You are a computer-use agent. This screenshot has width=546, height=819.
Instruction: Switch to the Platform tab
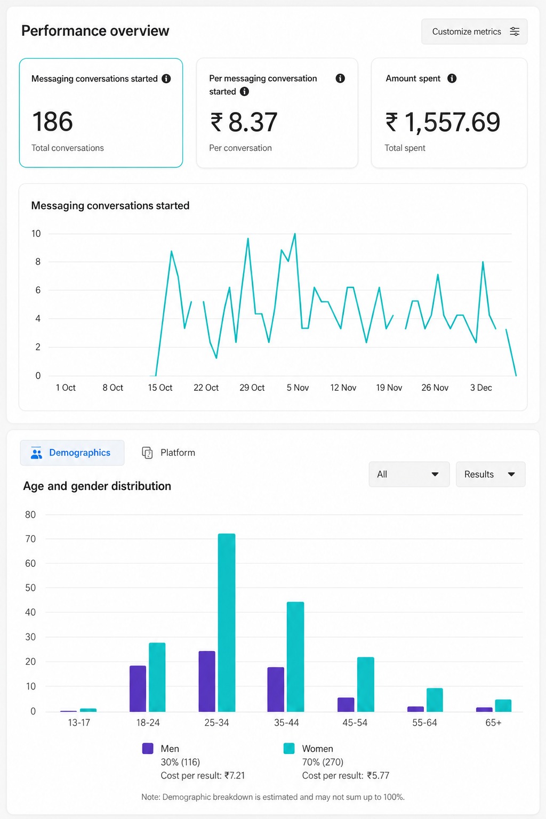[168, 453]
